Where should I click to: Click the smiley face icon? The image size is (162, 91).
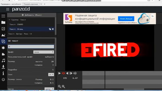point(3,80)
